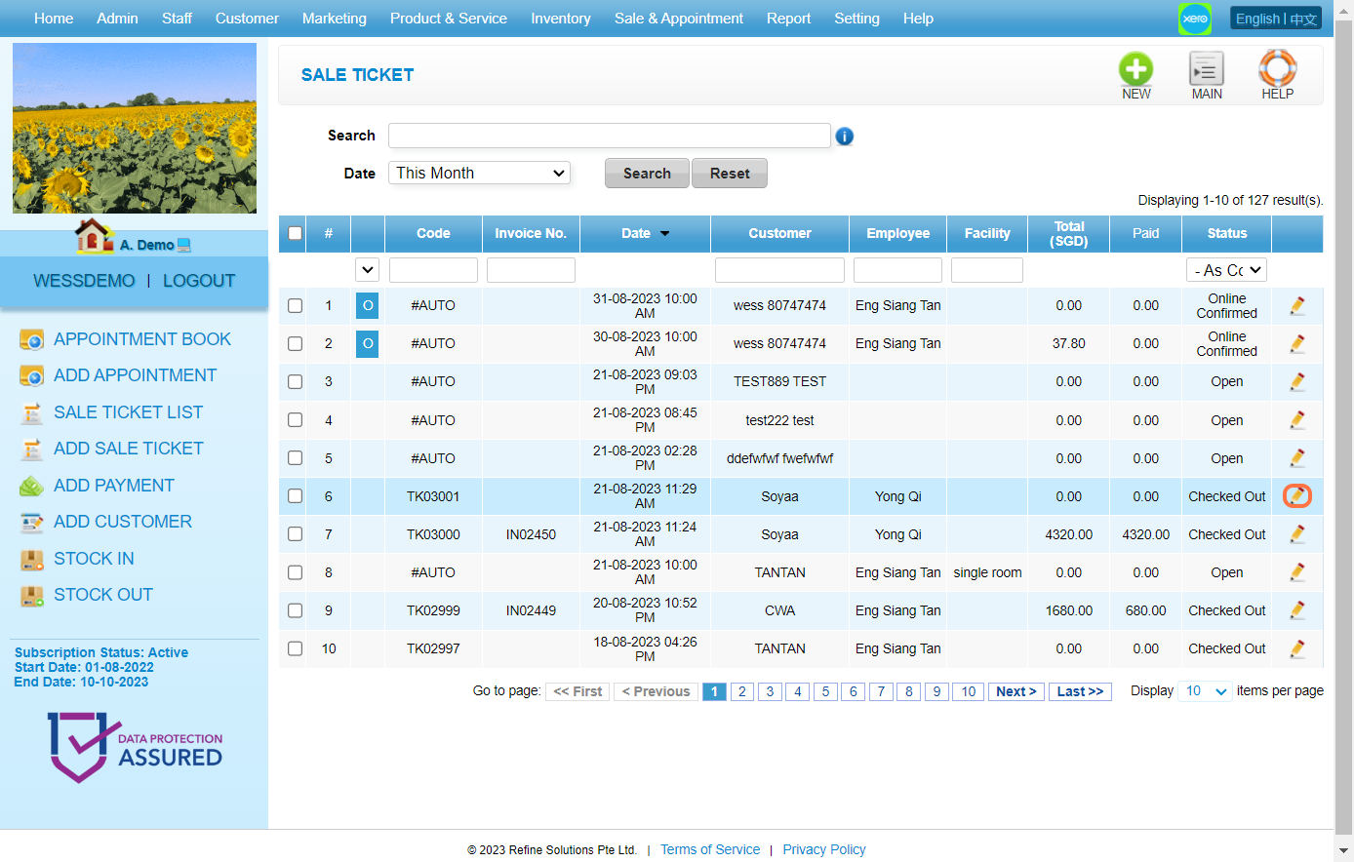1354x862 pixels.
Task: Go to page 5
Action: [x=825, y=691]
